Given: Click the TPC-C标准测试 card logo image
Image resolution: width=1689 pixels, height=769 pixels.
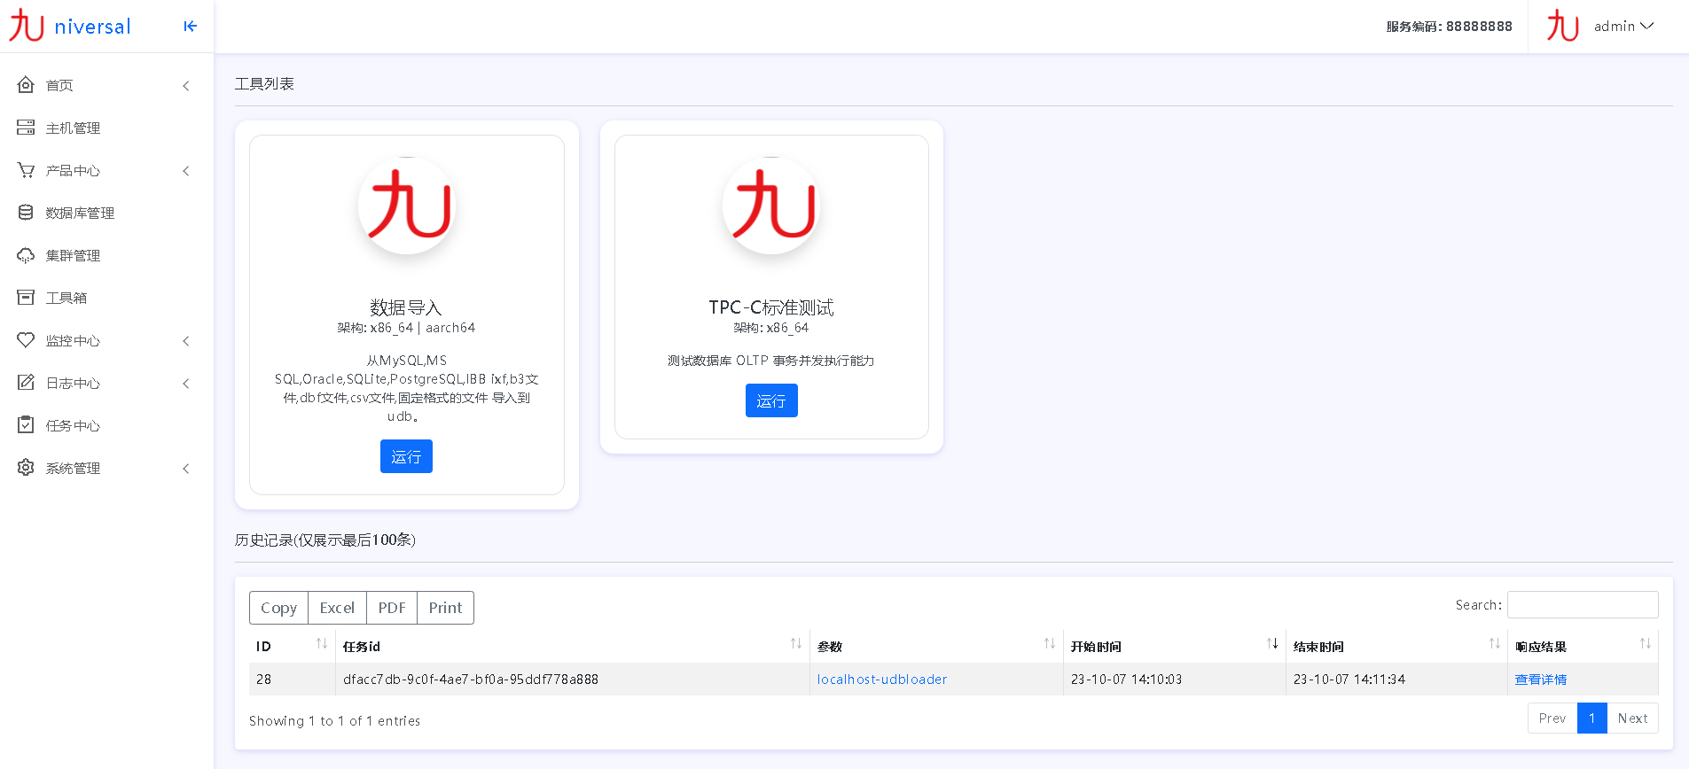Looking at the screenshot, I should point(771,206).
